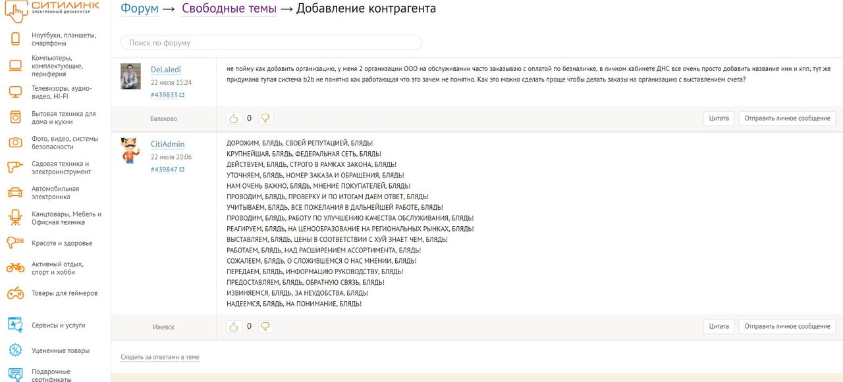Viewport: 843px width, 382px height.
Task: Send a personal message to CitiAdmin
Action: click(786, 326)
